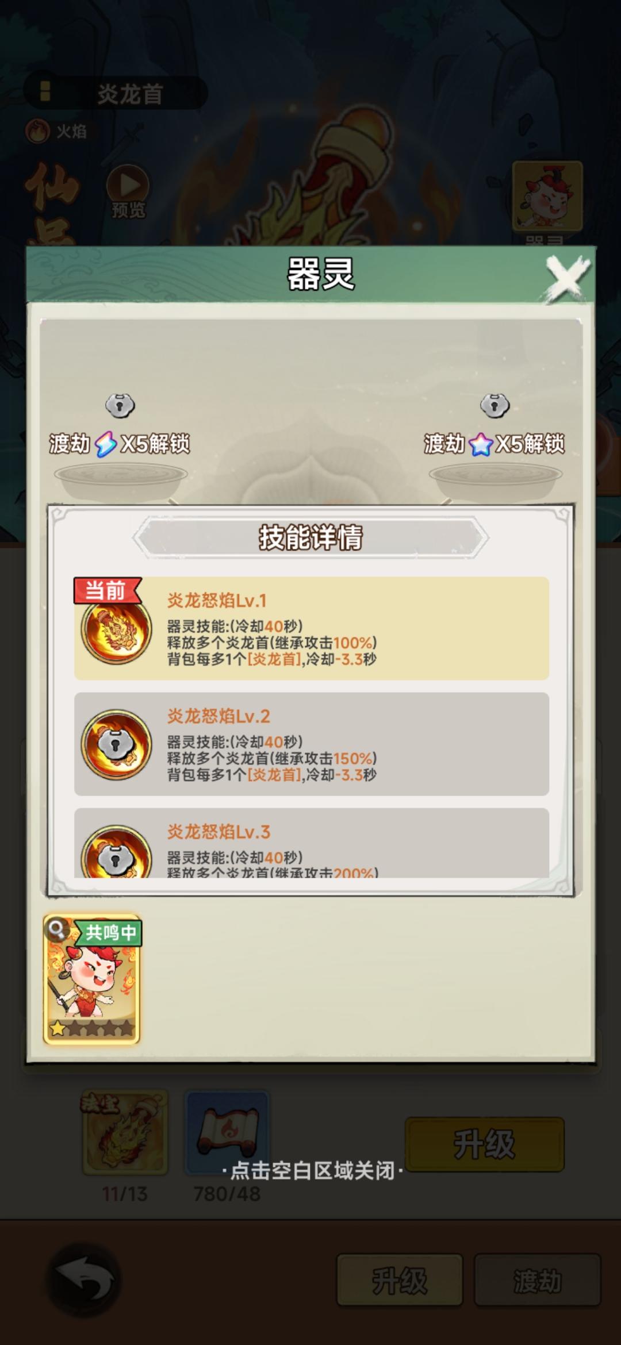
Task: Tap the left locked slot padlock icon
Action: point(120,406)
